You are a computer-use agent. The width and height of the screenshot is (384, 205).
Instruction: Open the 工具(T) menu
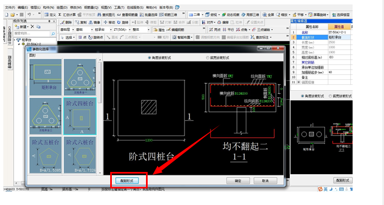(119, 7)
